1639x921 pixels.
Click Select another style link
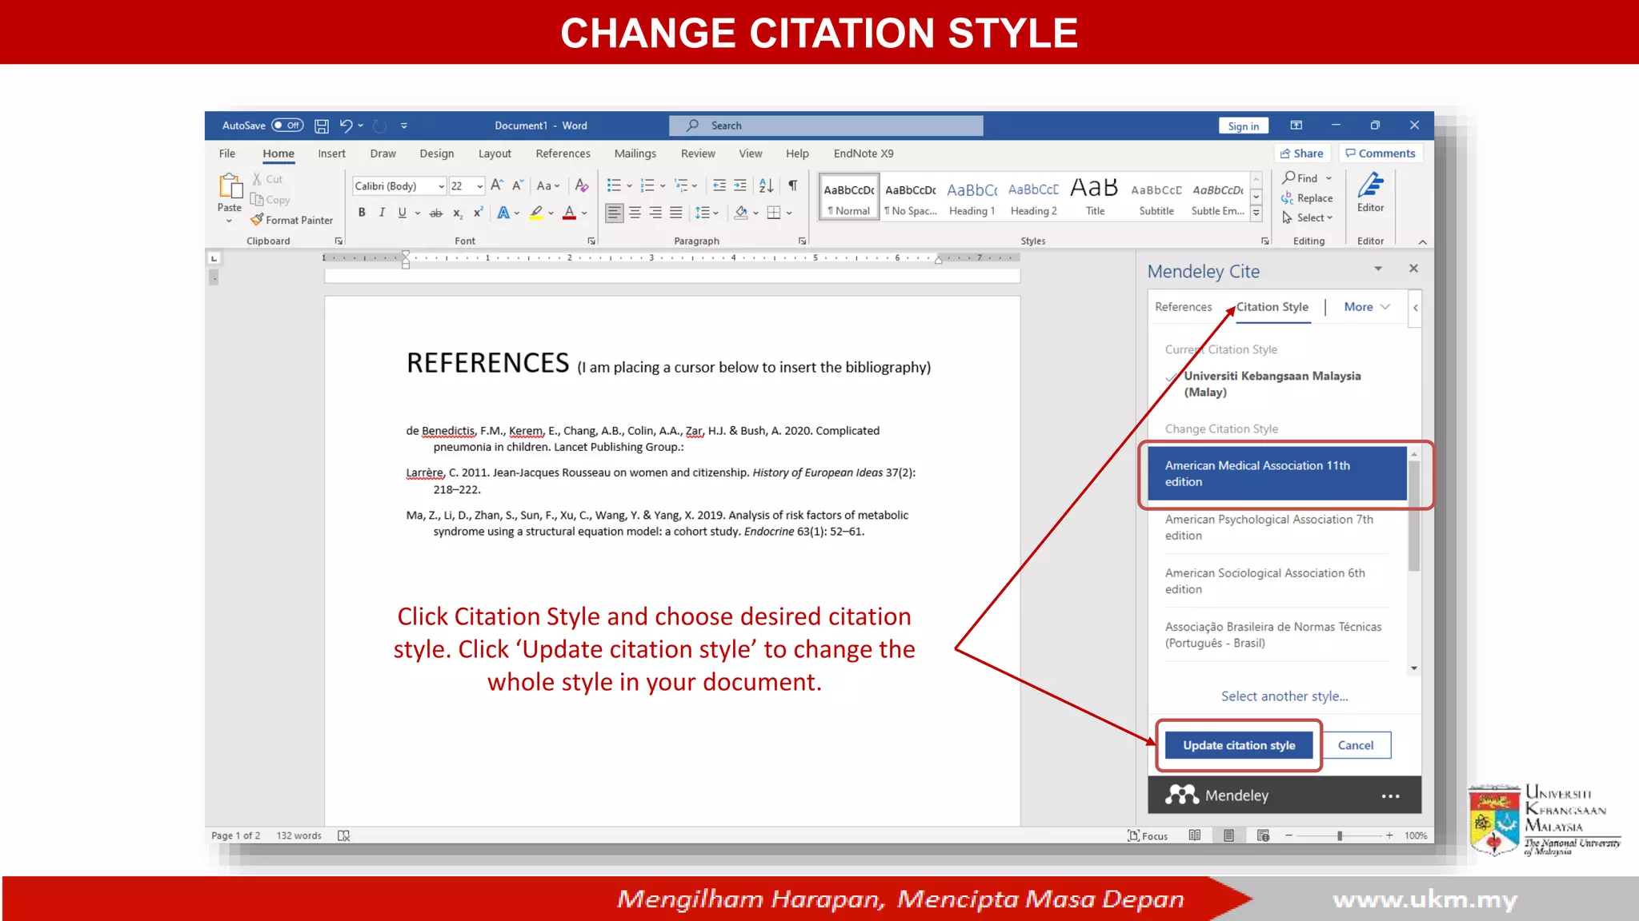1284,696
